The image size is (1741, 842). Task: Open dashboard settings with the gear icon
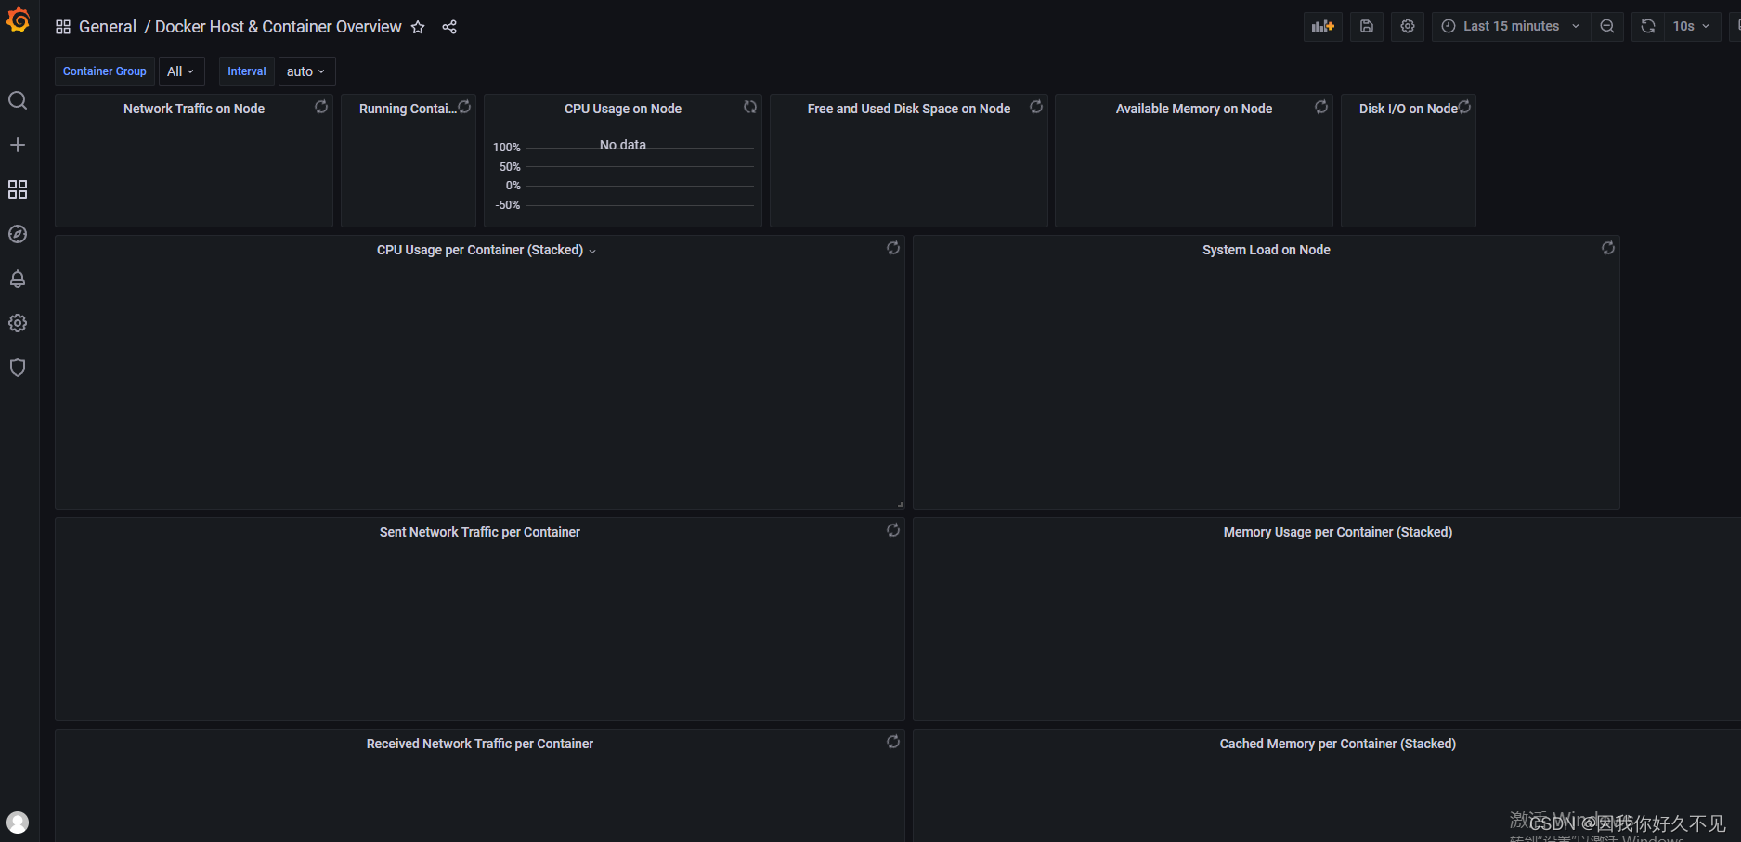click(x=1407, y=26)
